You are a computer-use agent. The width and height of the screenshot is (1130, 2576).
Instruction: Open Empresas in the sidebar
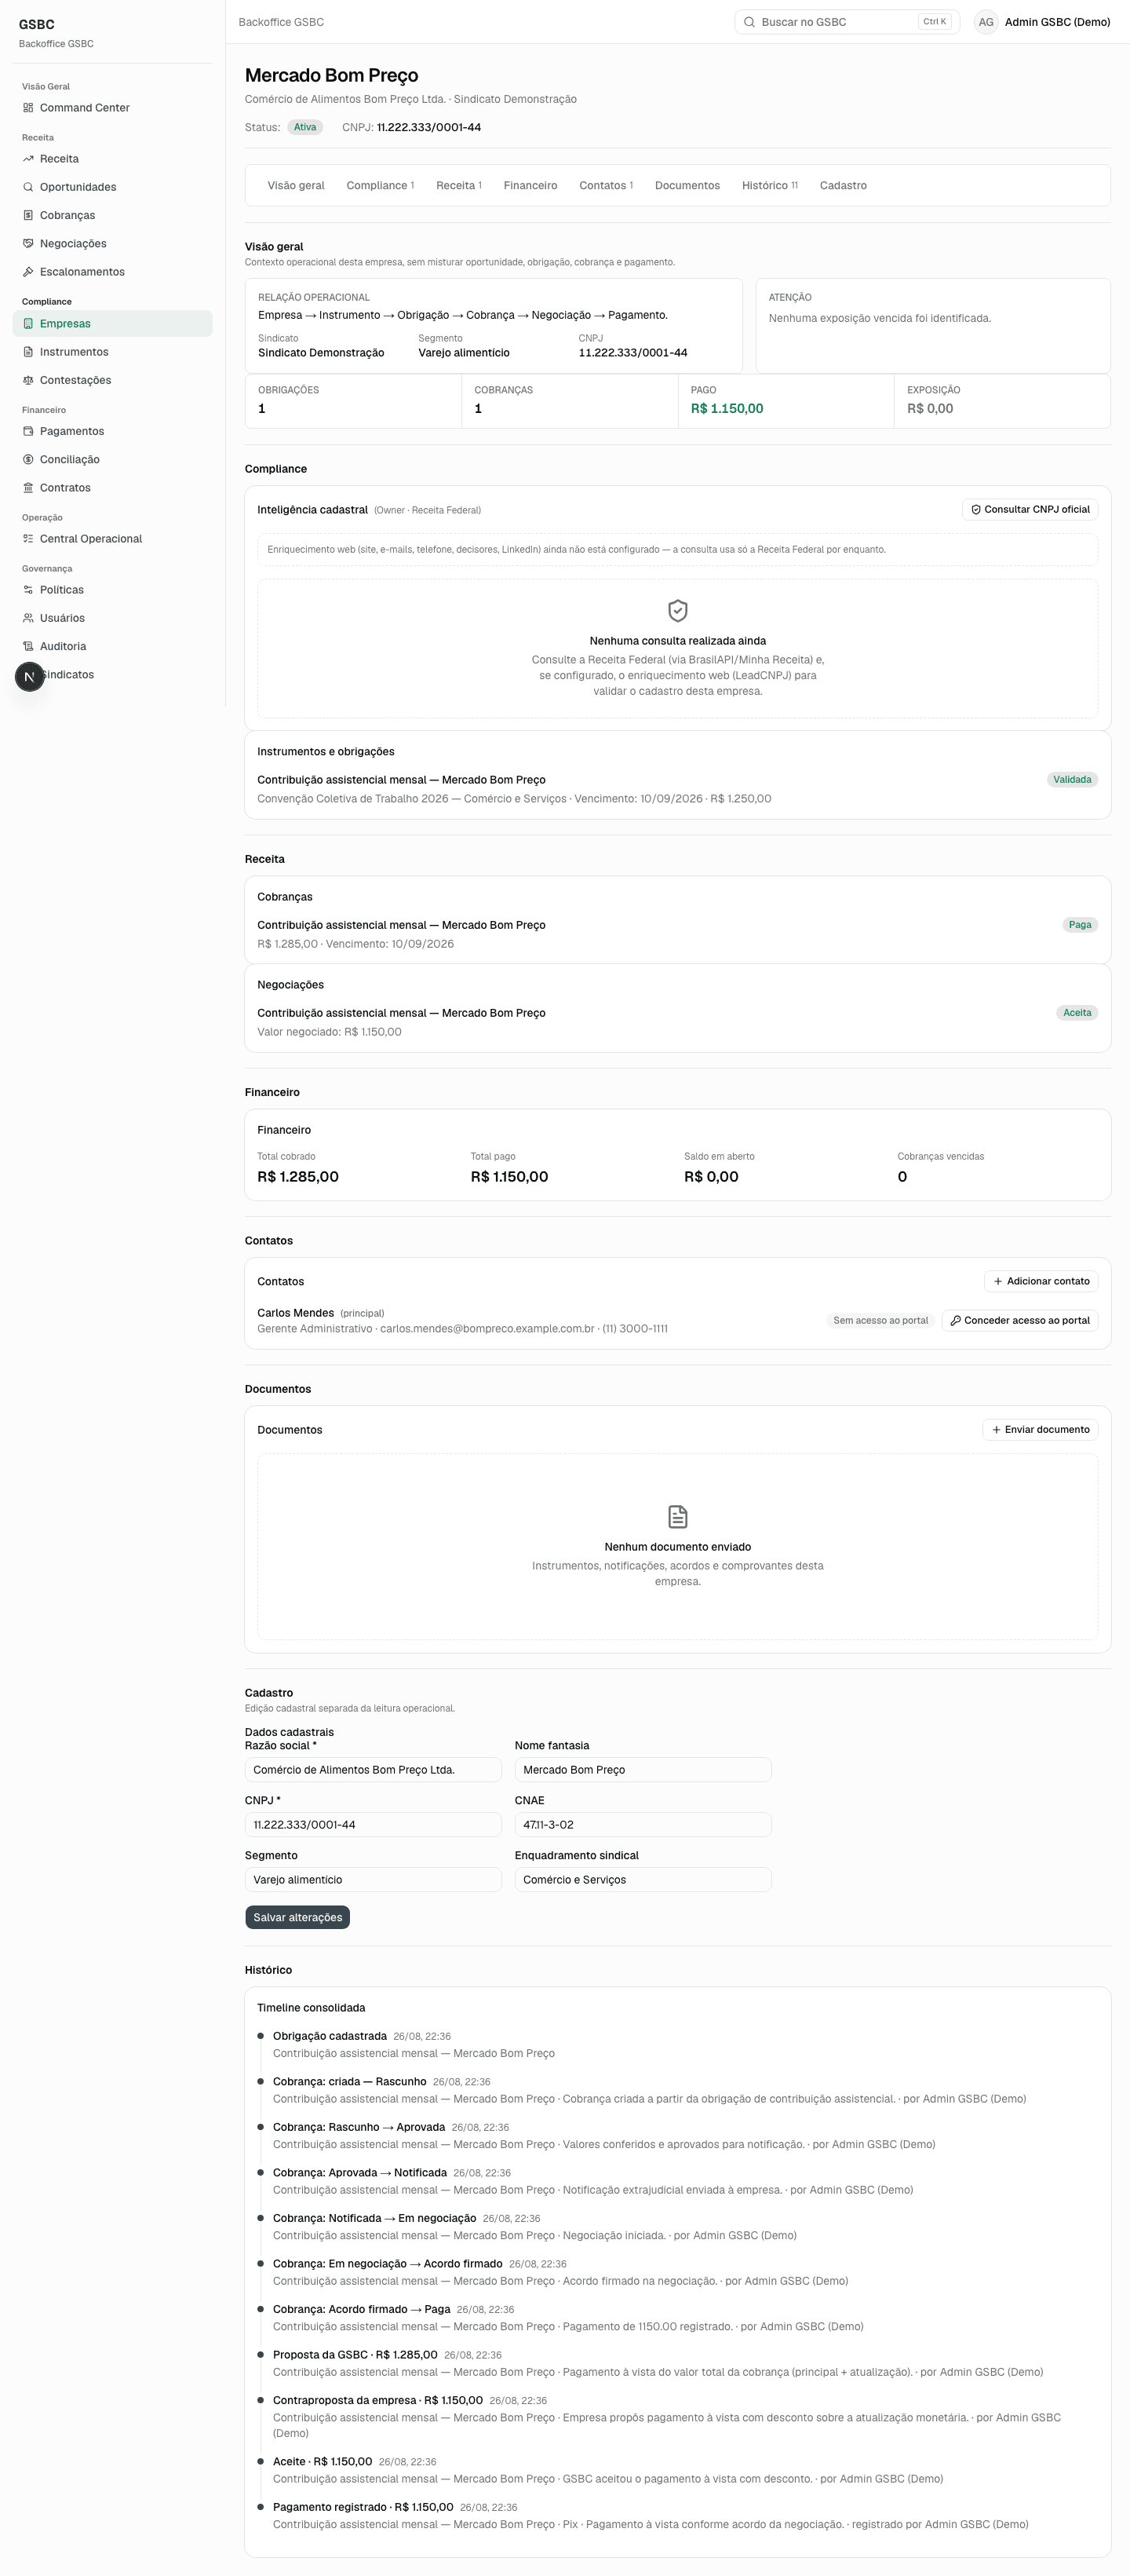coord(113,324)
